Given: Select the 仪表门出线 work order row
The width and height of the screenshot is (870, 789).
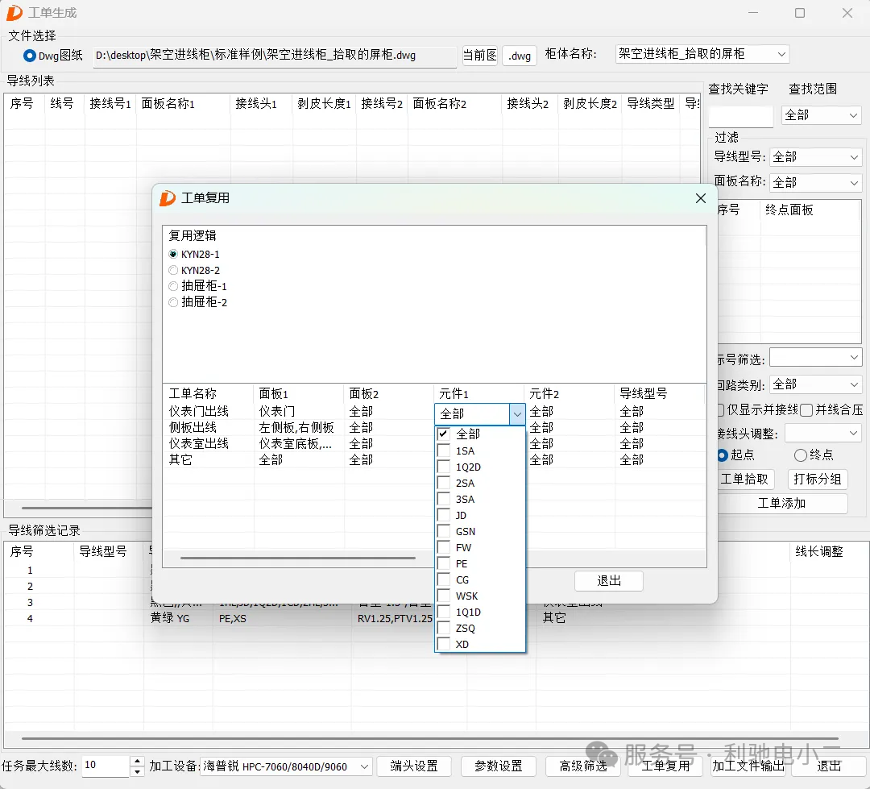Looking at the screenshot, I should click(x=199, y=412).
